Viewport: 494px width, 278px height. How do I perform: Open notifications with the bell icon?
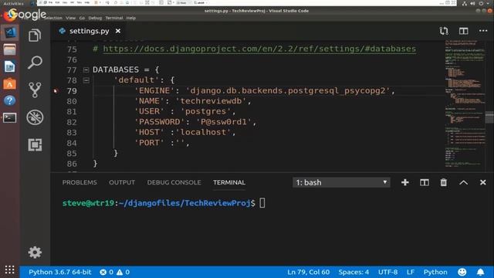coord(480,272)
